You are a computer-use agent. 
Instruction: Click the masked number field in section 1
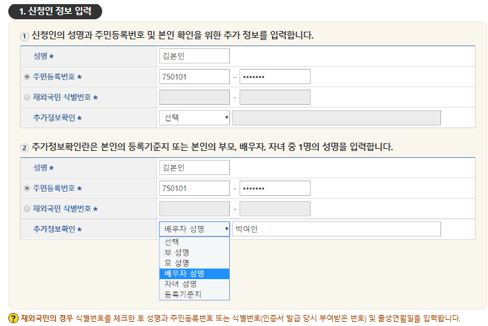(x=275, y=77)
